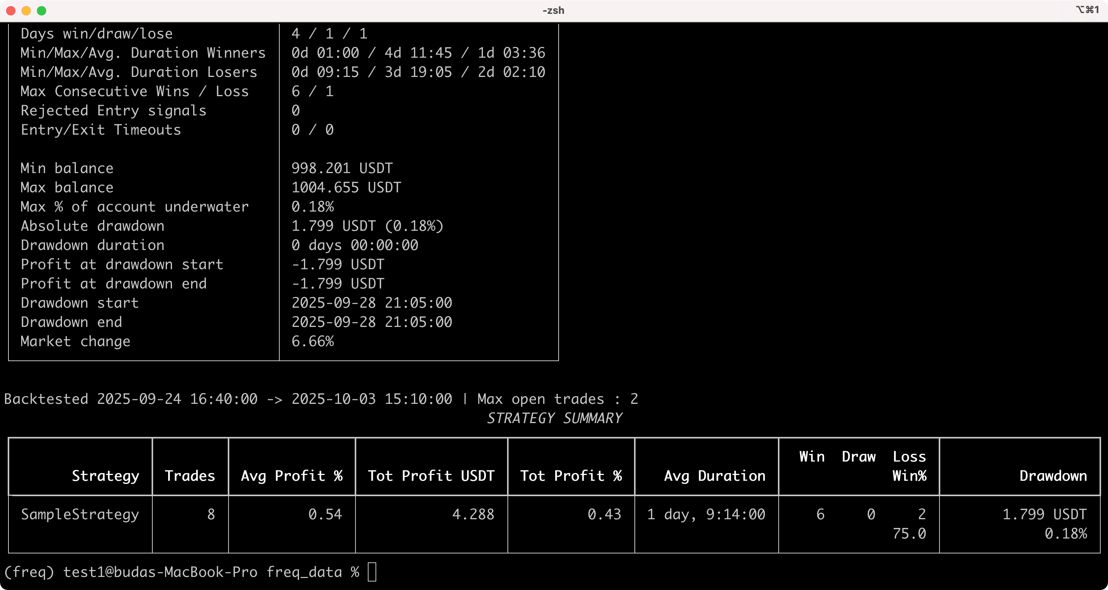1108x590 pixels.
Task: Click the green fullscreen window button
Action: coord(42,11)
